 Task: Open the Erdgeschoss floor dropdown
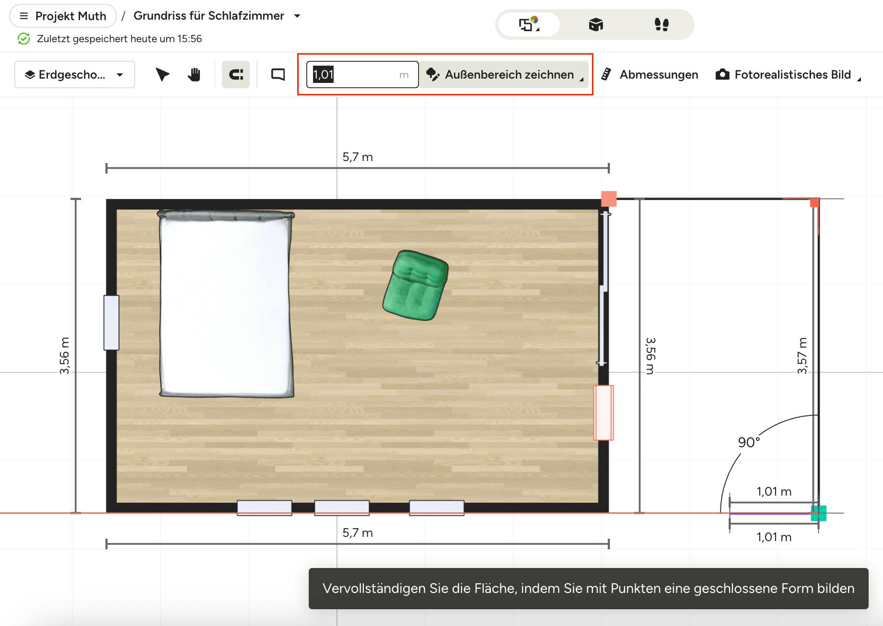pyautogui.click(x=75, y=74)
